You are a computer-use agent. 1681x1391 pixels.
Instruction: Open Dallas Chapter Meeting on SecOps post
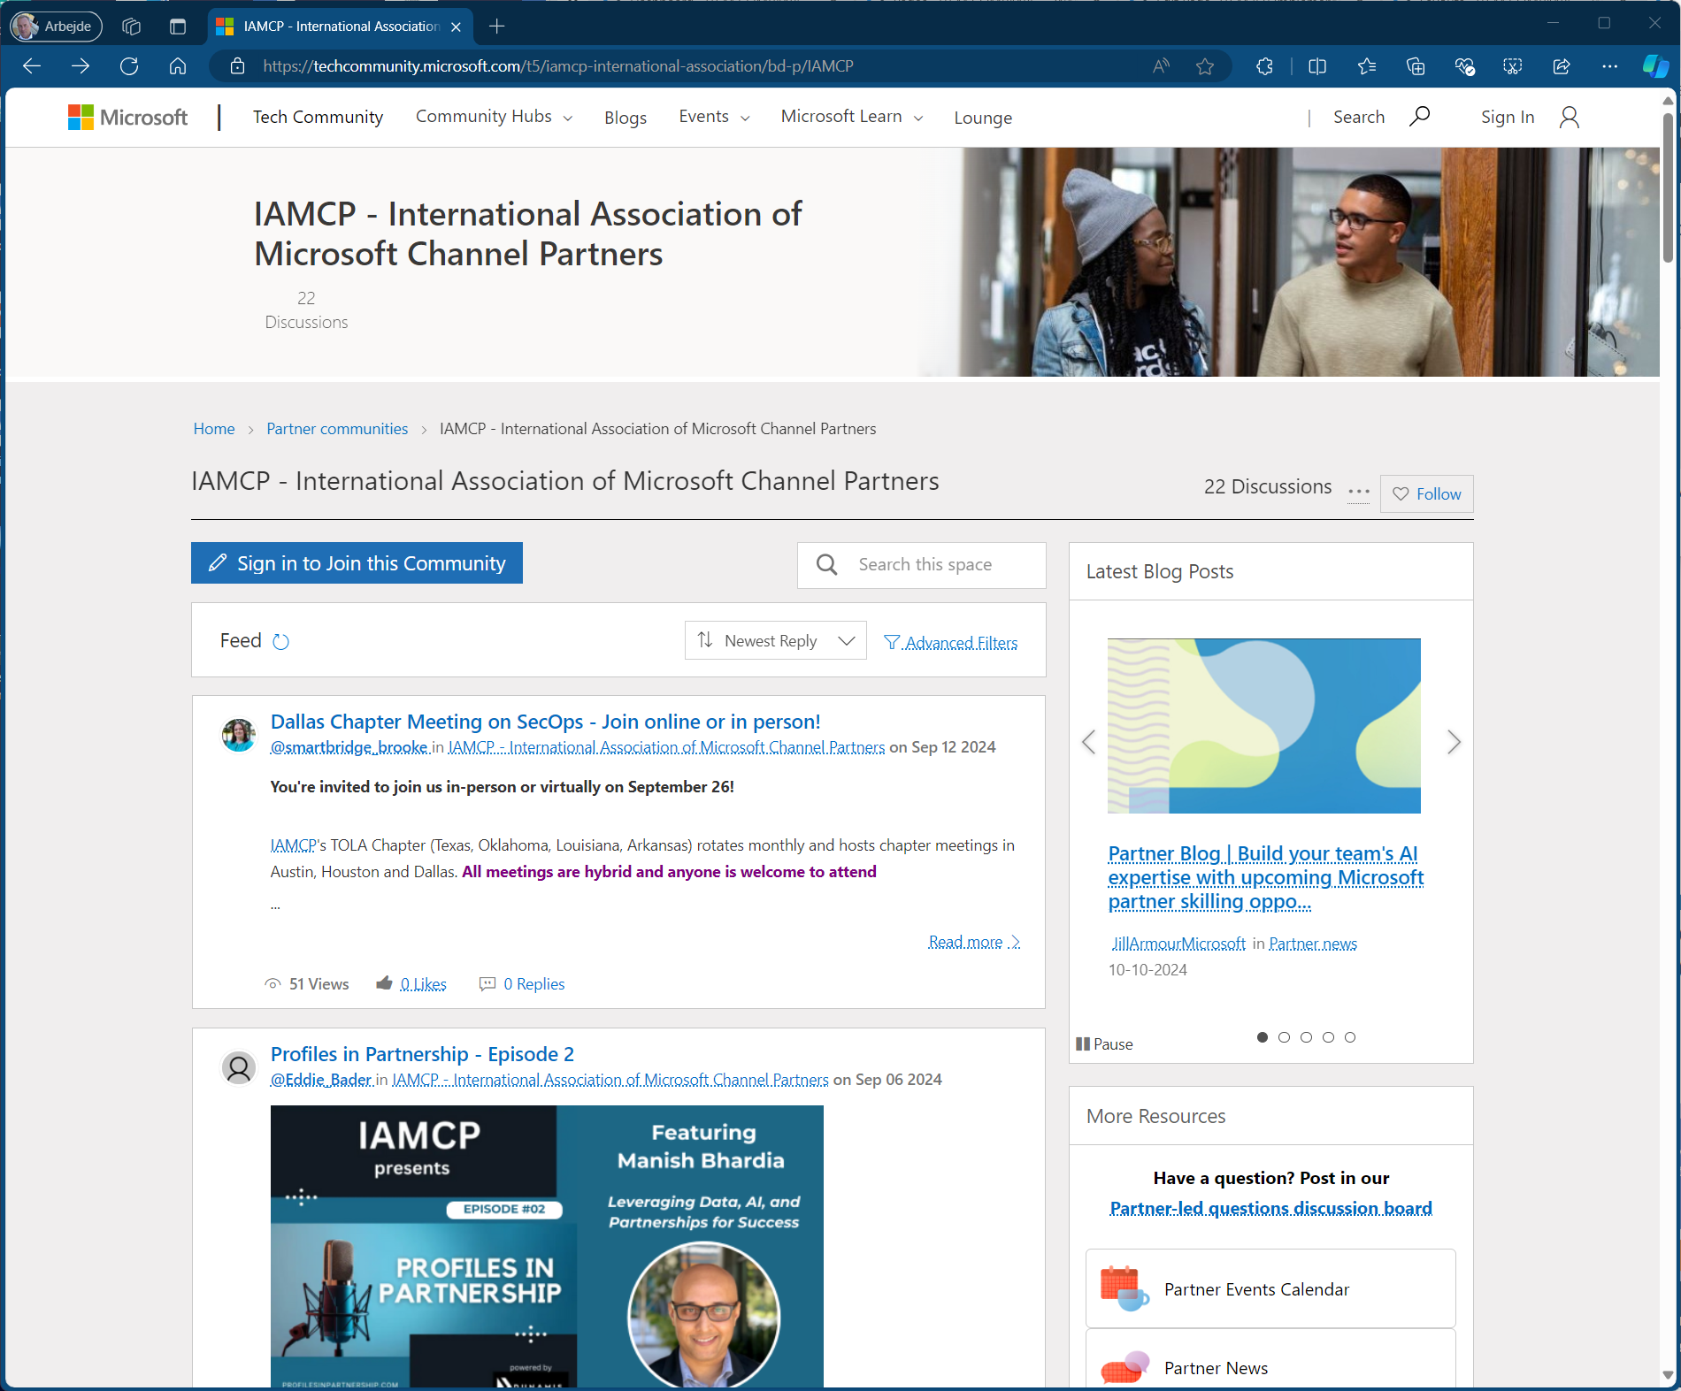point(545,722)
